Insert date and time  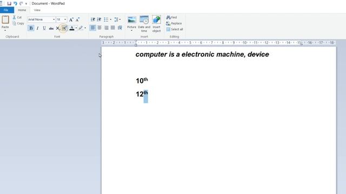click(x=144, y=24)
